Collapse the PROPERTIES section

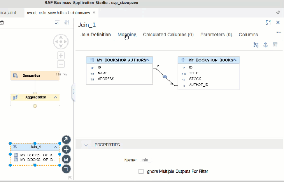[x=86, y=145]
